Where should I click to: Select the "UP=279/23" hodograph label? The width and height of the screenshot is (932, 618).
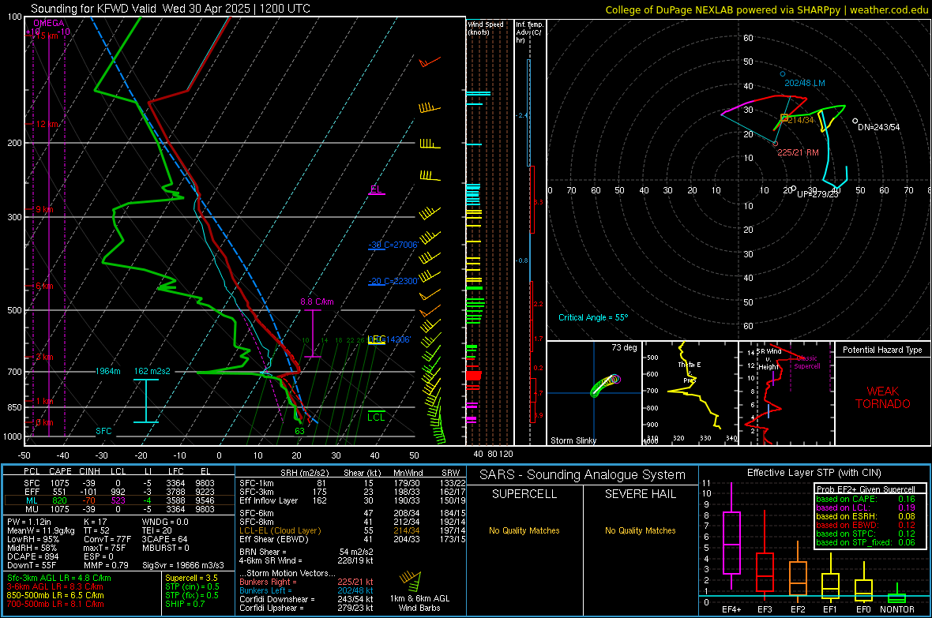(x=817, y=194)
